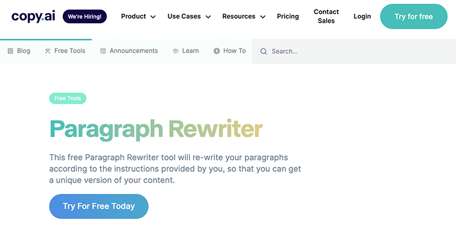Click the Try for free button
Viewport: 456px width, 229px height.
tap(413, 17)
